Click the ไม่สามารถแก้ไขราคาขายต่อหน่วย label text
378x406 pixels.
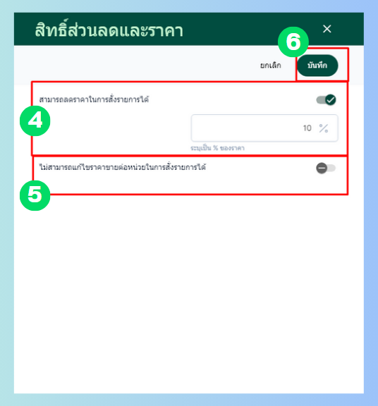click(x=123, y=167)
